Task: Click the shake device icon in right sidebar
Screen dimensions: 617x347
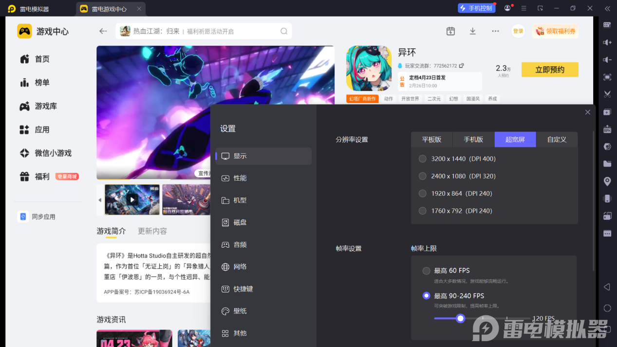Action: pos(607,198)
